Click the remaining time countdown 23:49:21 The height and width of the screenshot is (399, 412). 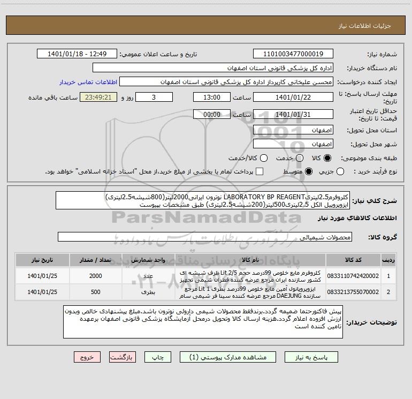[x=98, y=97]
